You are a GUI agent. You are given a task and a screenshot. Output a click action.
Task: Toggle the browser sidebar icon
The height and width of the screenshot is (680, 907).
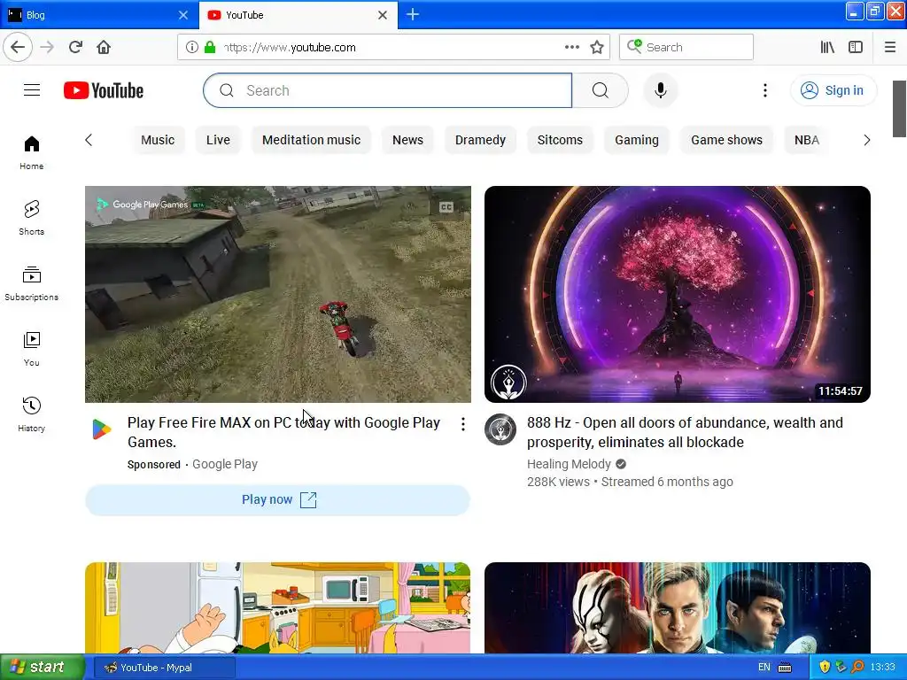(856, 47)
